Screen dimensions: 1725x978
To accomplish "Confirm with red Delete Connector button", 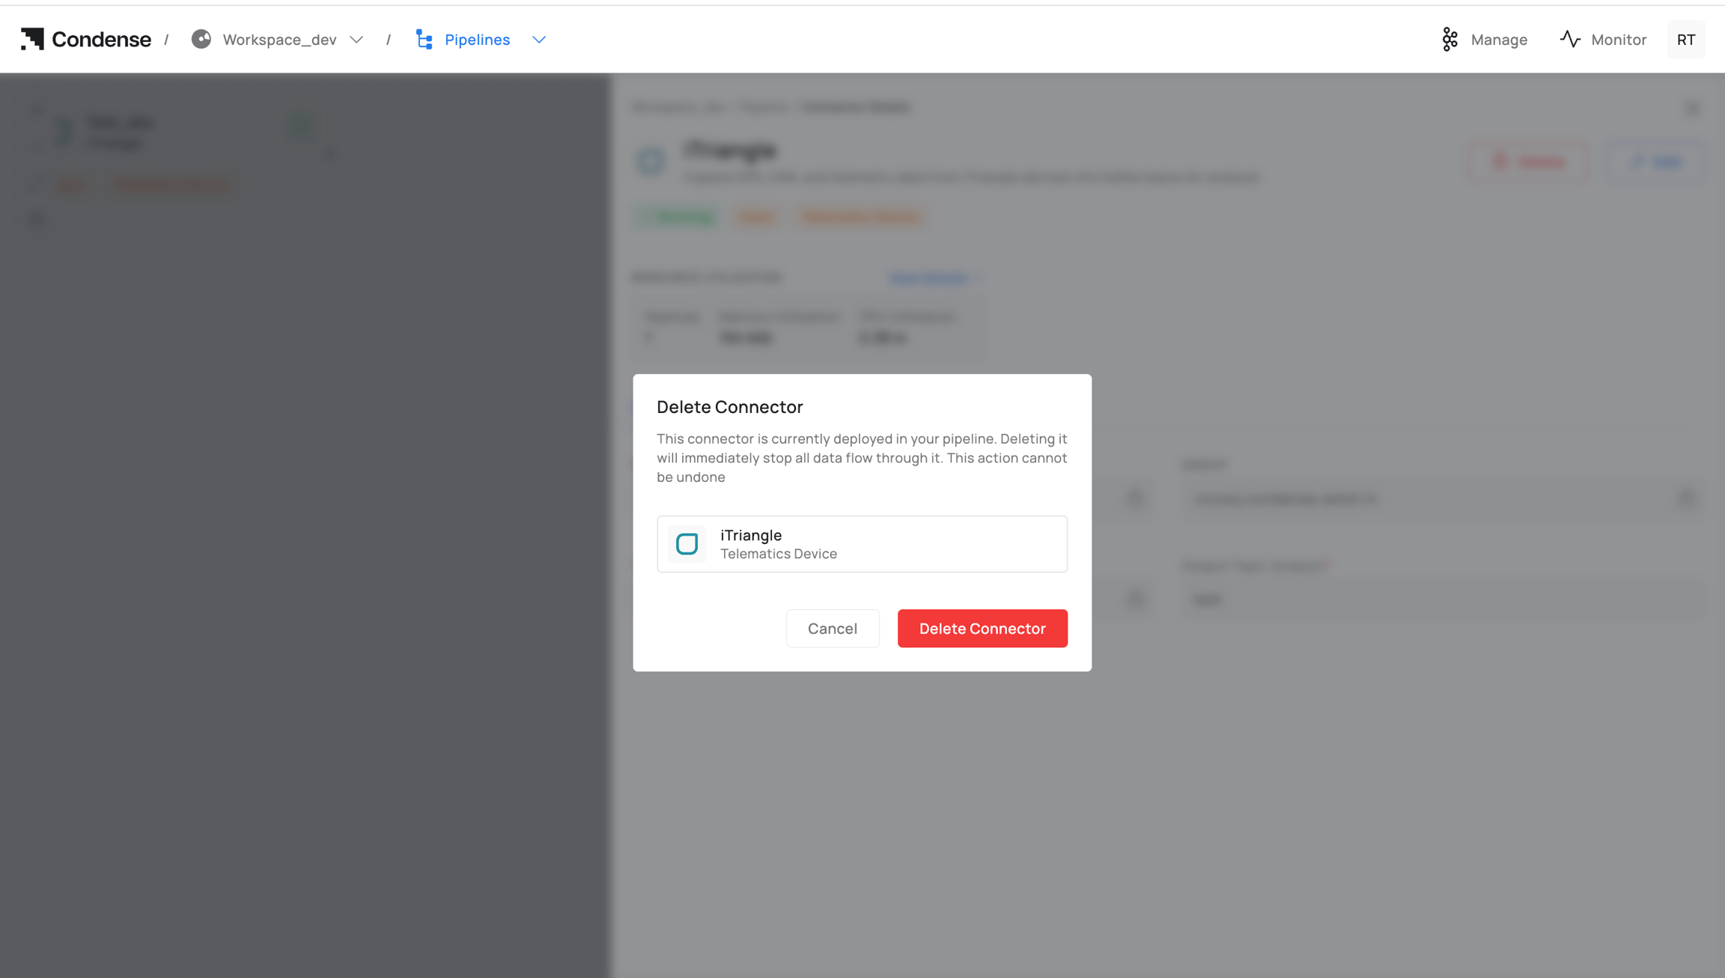I will coord(982,629).
